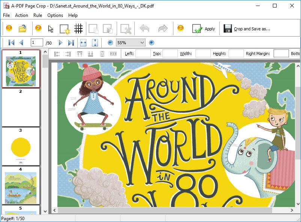Open the Action menu
Viewport: 301px width, 222px height.
[x=21, y=15]
